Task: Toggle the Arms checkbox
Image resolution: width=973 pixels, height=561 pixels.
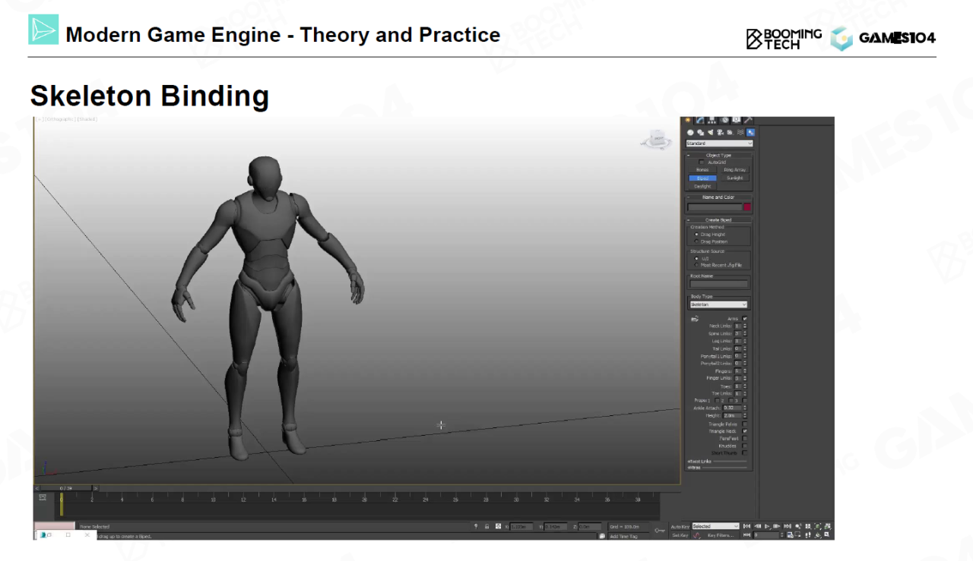Action: click(x=744, y=319)
